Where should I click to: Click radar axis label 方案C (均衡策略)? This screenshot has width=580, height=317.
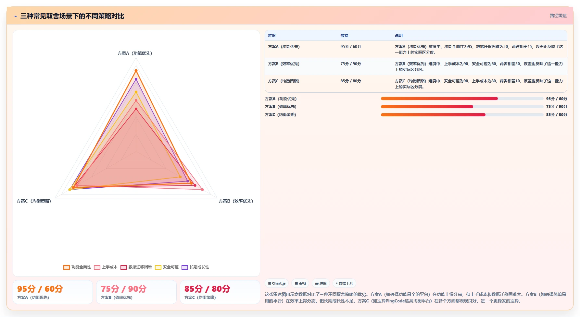34,201
